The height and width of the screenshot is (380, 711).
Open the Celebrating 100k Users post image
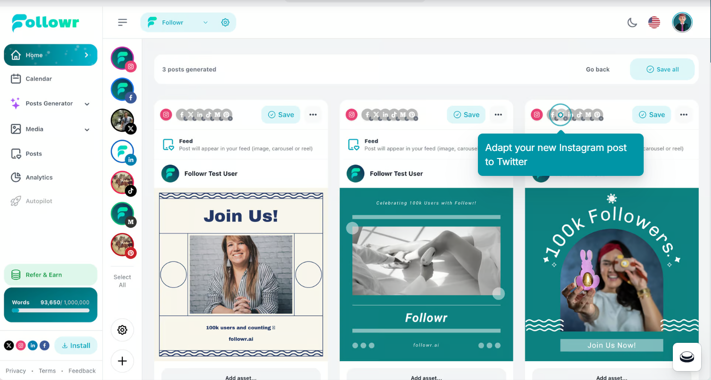(x=426, y=275)
